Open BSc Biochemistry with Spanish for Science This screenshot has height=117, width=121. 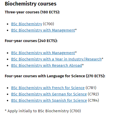[x=49, y=100]
